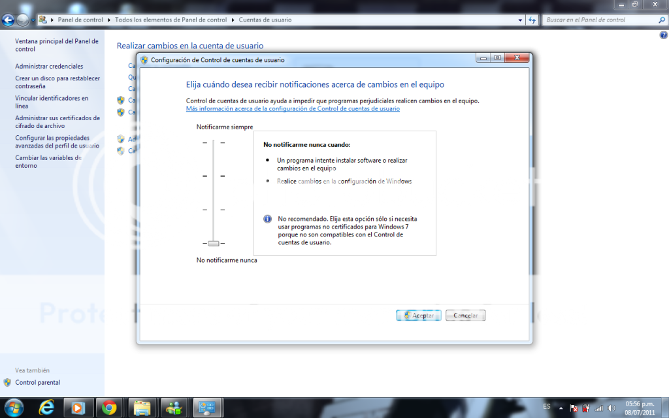
Task: Click the user accounts icon in address bar
Action: click(42, 20)
